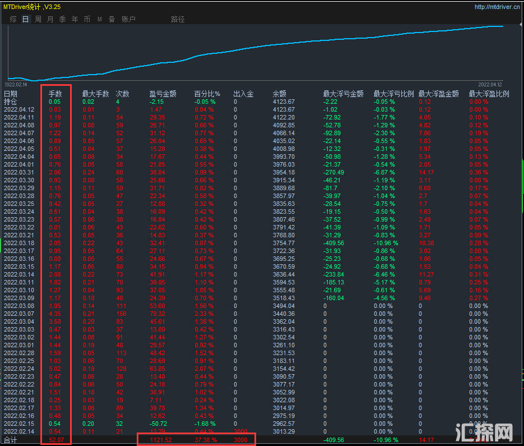Click the max floating profit 14.17 on 2022.03.31

click(x=426, y=172)
